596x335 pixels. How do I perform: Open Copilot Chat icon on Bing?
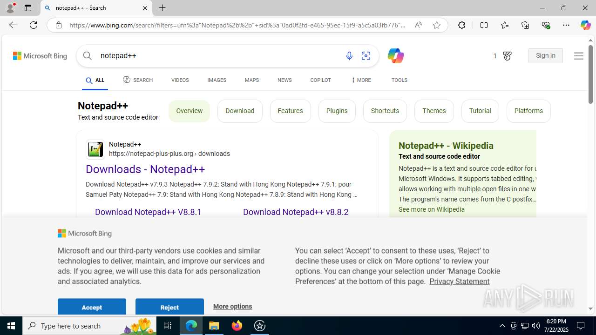click(x=395, y=56)
